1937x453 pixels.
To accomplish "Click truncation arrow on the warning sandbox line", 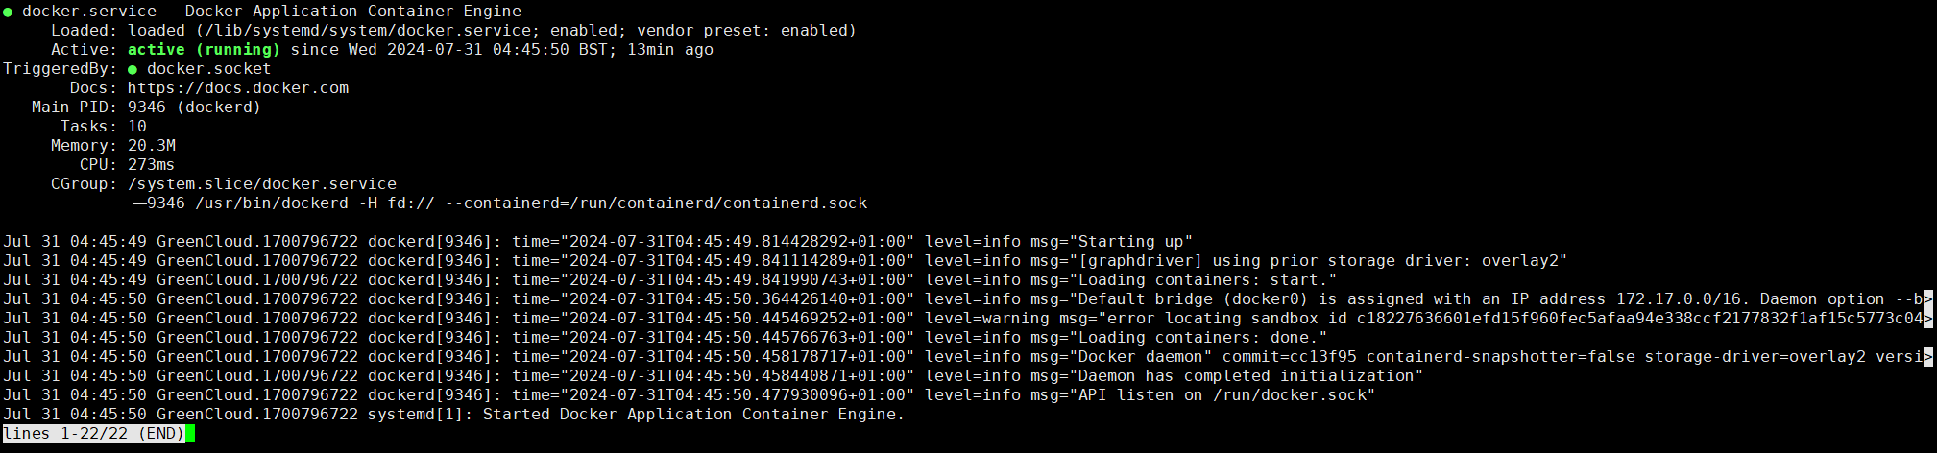I will point(1928,319).
